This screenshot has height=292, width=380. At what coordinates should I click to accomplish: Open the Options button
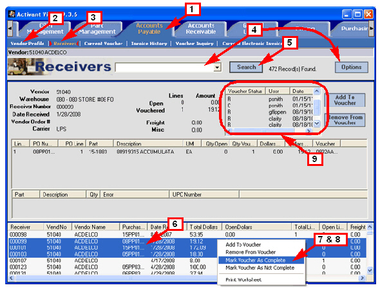[351, 67]
